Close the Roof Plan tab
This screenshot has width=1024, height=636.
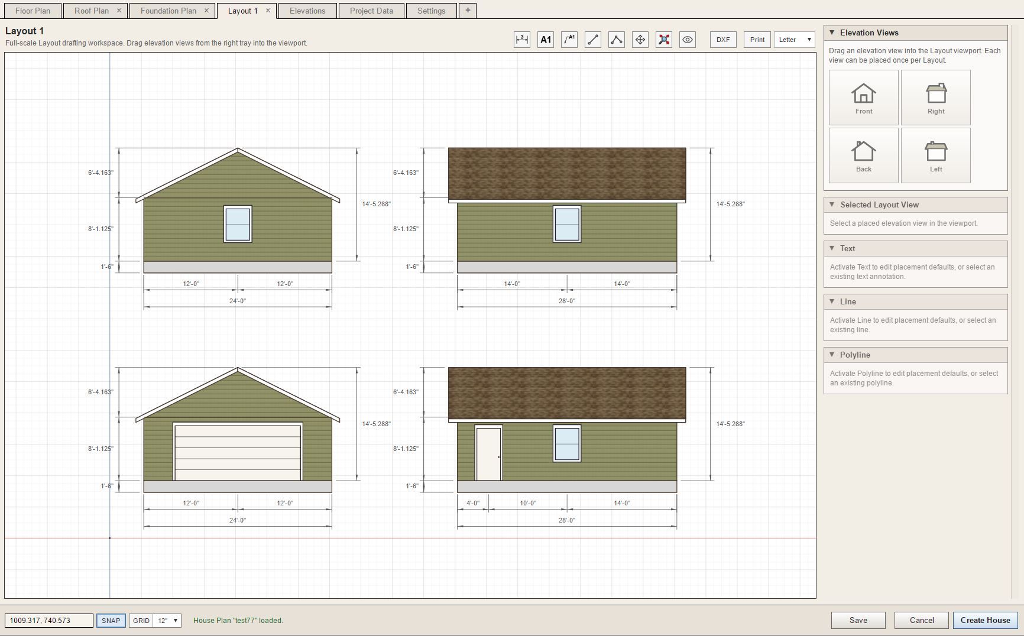pos(119,11)
